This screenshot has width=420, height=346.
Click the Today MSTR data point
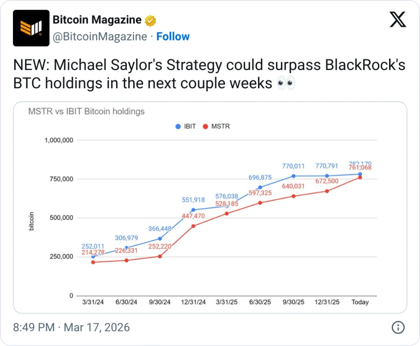click(x=360, y=178)
